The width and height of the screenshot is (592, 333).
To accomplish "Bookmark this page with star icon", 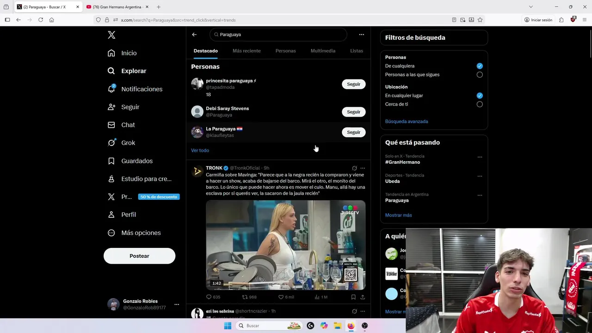I will tap(480, 20).
